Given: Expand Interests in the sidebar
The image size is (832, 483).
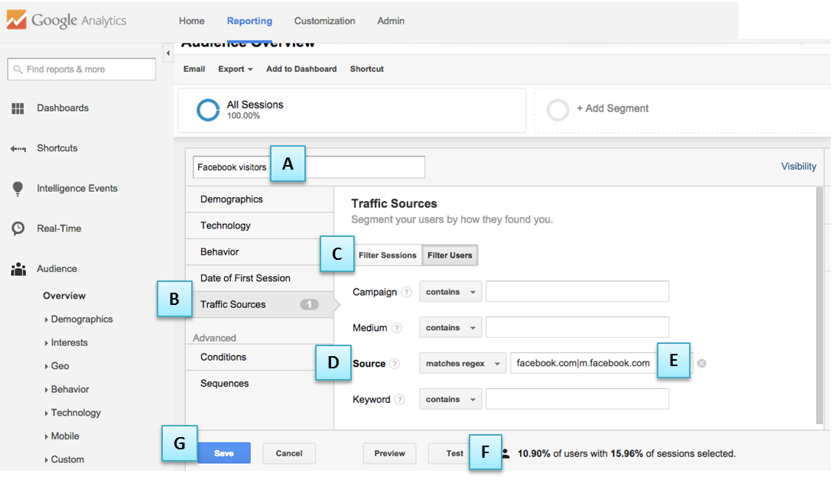Looking at the screenshot, I should 67,342.
